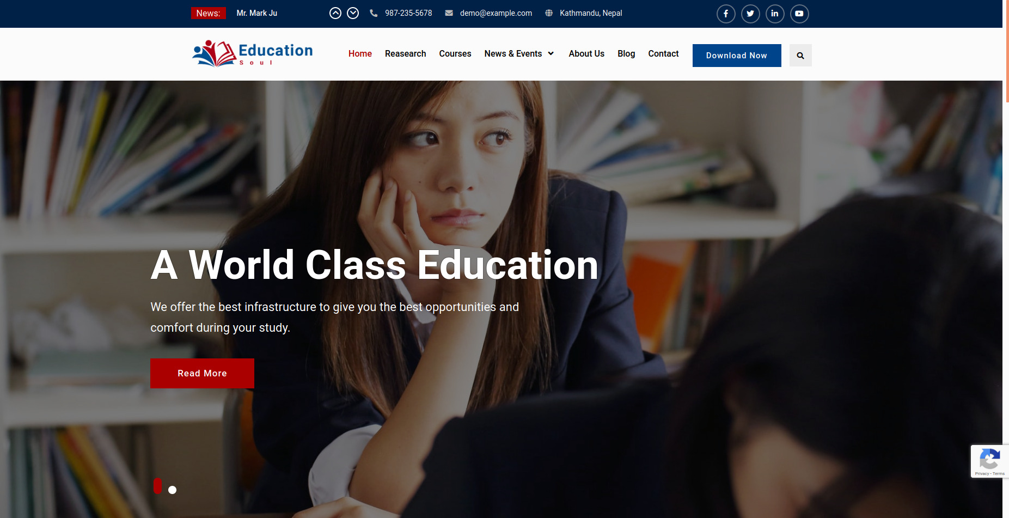Open the site search magnifier
The image size is (1009, 518).
[800, 55]
